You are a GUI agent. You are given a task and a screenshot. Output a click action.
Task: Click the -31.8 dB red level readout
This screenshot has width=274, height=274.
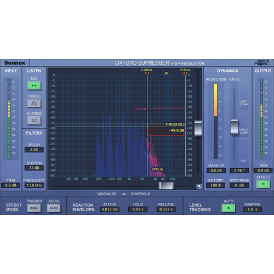[x=140, y=109]
